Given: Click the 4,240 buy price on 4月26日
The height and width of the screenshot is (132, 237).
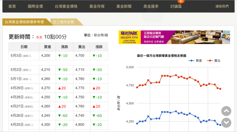Looking at the screenshot, I should (46, 116).
